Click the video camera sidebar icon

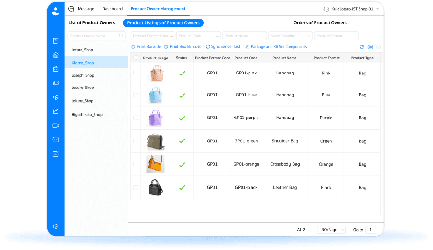pos(56,125)
